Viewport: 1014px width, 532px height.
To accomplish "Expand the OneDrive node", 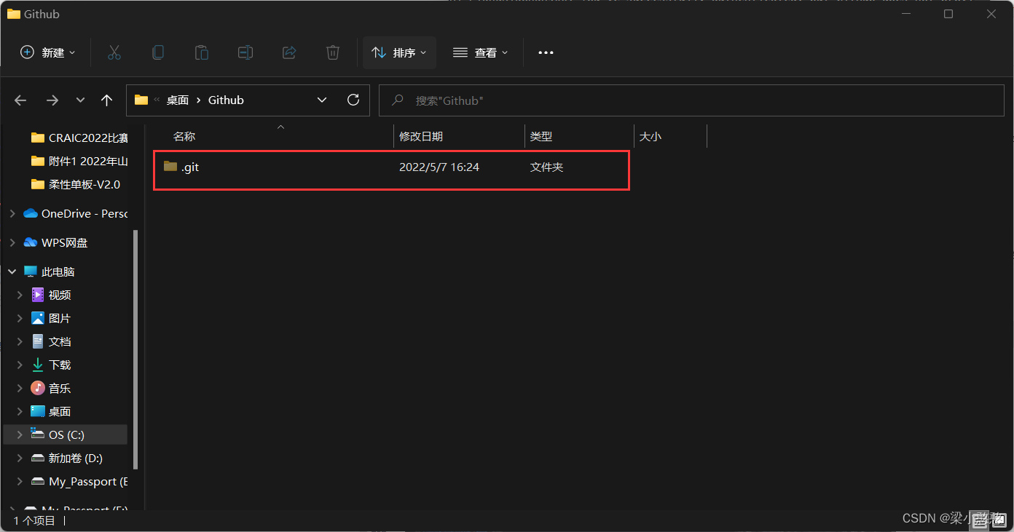I will pyautogui.click(x=12, y=213).
